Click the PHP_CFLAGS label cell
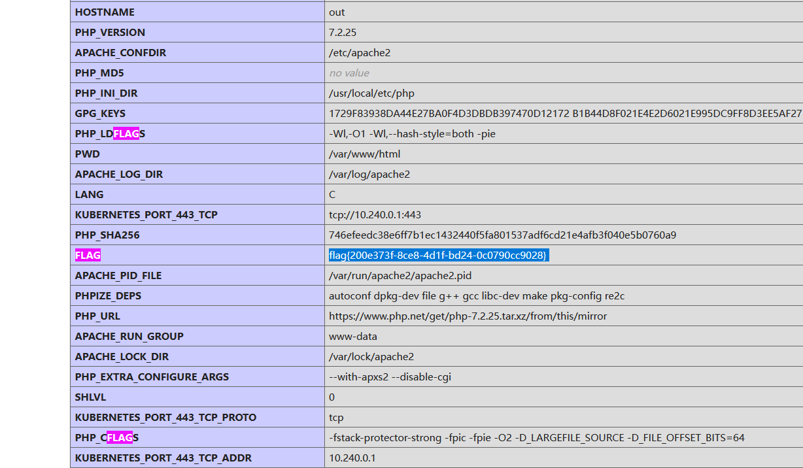803x468 pixels. [107, 437]
